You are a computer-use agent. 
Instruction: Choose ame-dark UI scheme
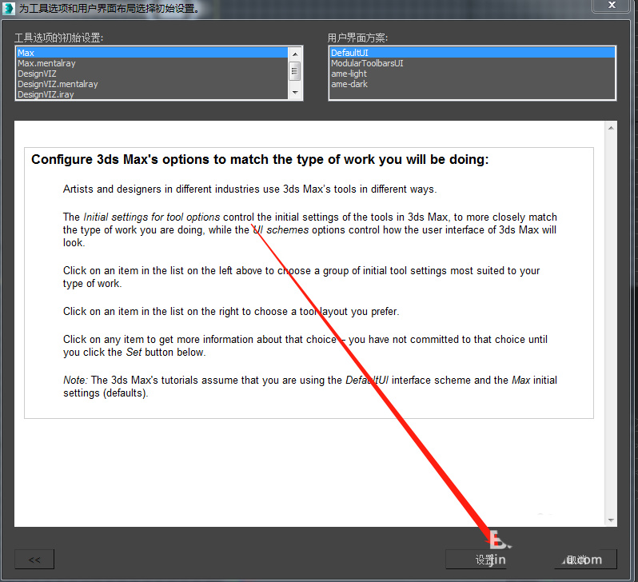point(472,84)
